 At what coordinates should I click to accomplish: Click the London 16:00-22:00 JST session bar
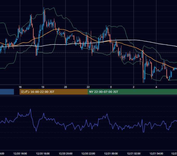(x=54, y=92)
